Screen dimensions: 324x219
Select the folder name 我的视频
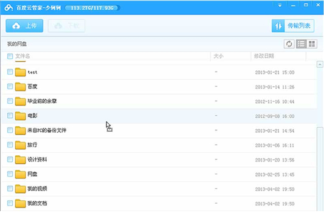[x=37, y=189]
